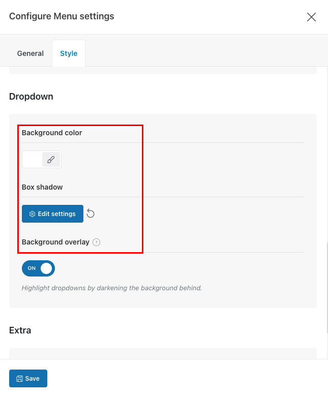328x397 pixels.
Task: Click the Dropdown section heading
Action: pyautogui.click(x=31, y=97)
